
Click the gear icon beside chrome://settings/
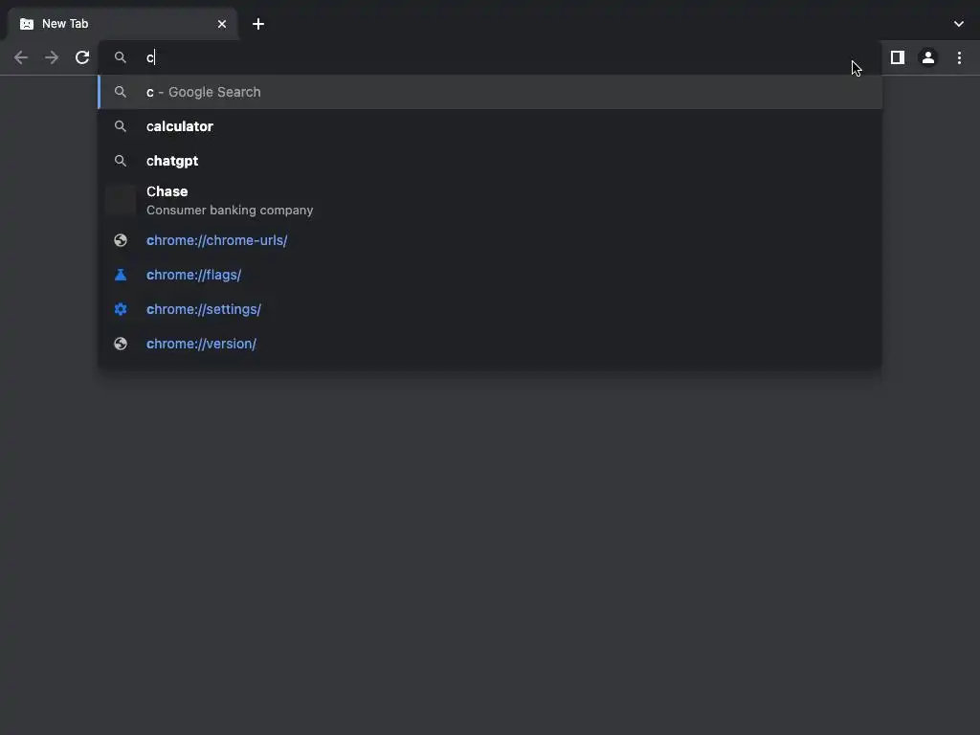(x=121, y=309)
